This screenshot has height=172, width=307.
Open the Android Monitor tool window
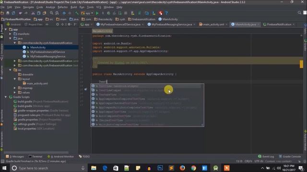61,156
